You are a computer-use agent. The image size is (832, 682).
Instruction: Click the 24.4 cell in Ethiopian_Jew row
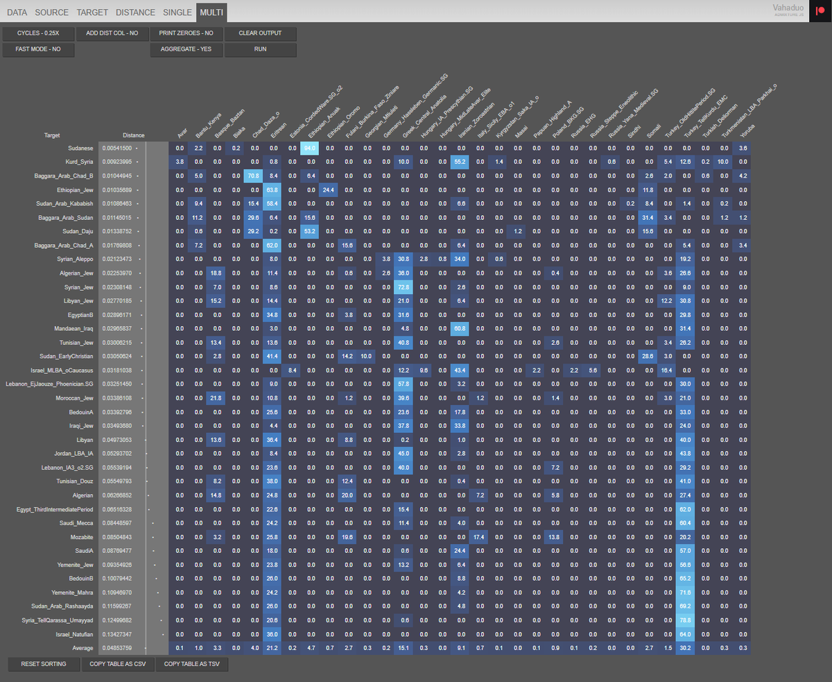(x=329, y=190)
